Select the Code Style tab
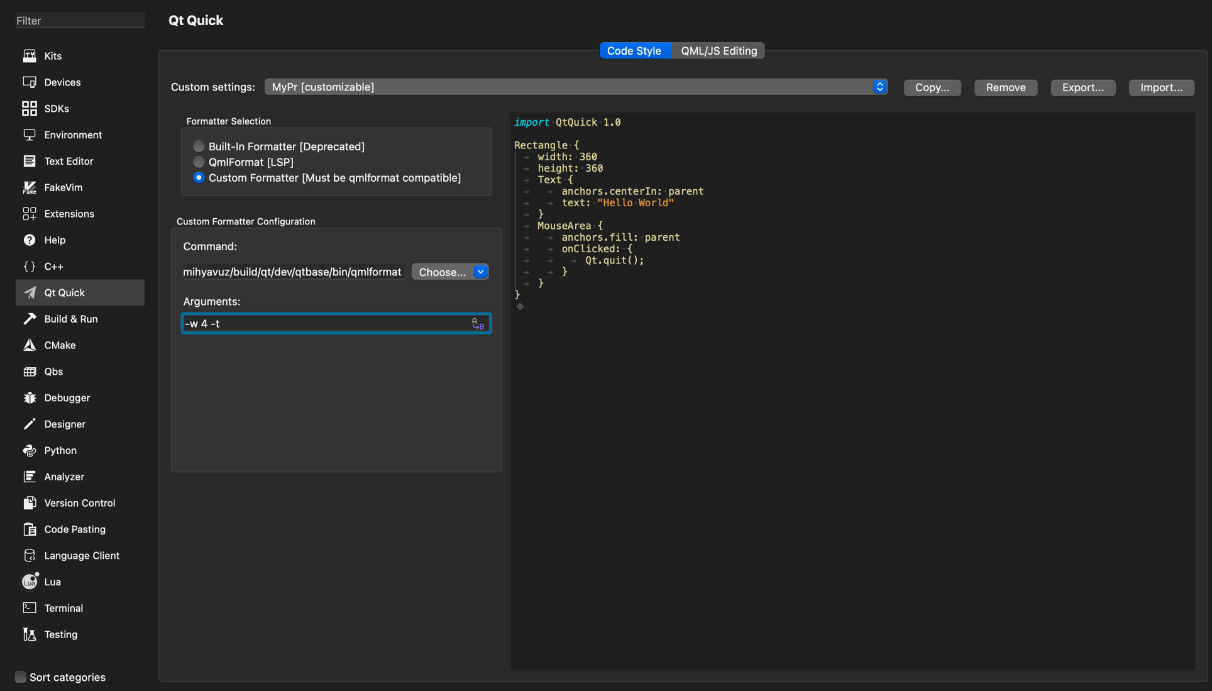 coord(634,50)
